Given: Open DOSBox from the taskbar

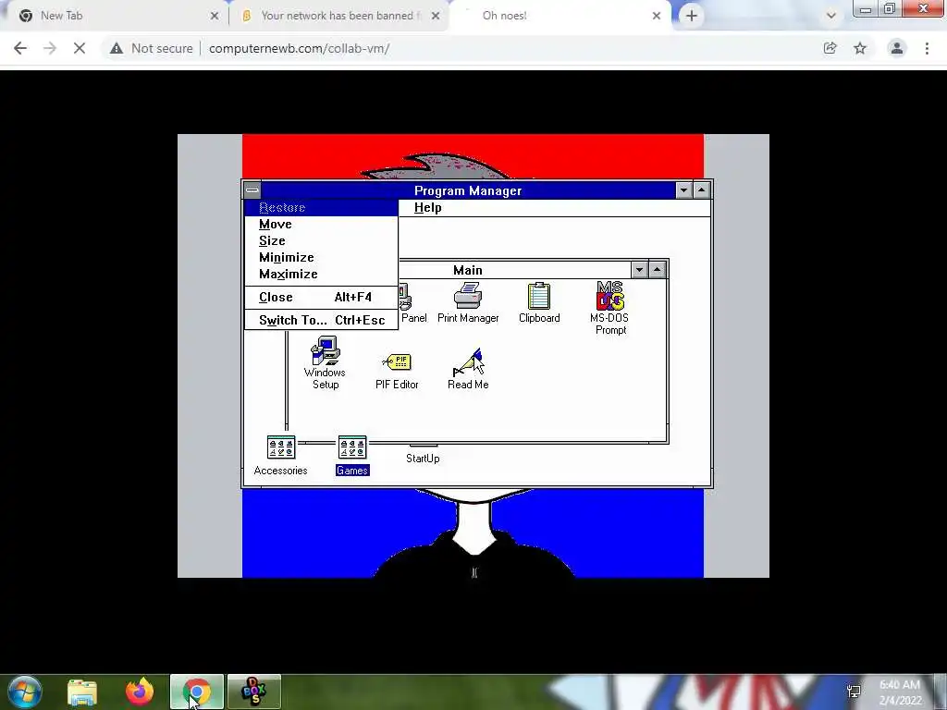Looking at the screenshot, I should click(254, 692).
